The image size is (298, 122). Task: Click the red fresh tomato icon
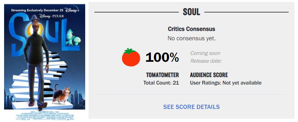pyautogui.click(x=131, y=57)
